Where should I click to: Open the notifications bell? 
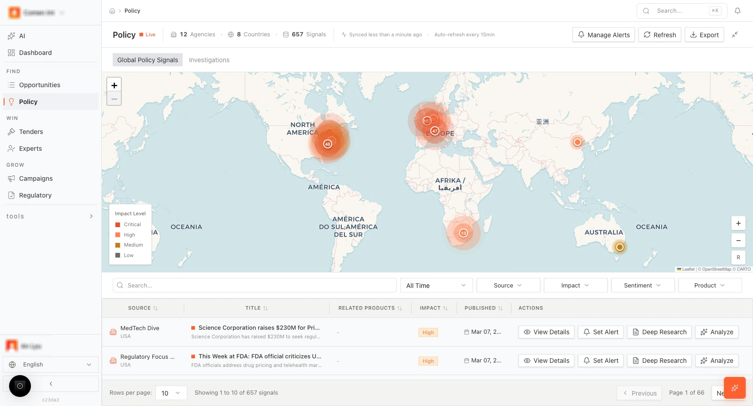pos(738,11)
